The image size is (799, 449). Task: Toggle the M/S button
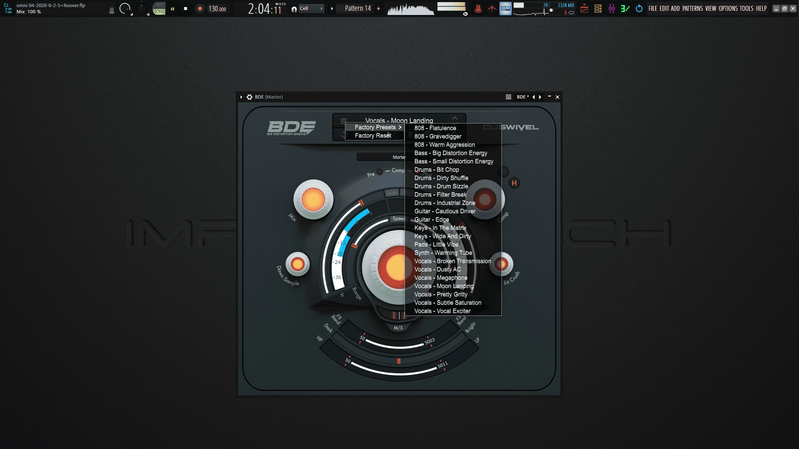click(x=398, y=328)
